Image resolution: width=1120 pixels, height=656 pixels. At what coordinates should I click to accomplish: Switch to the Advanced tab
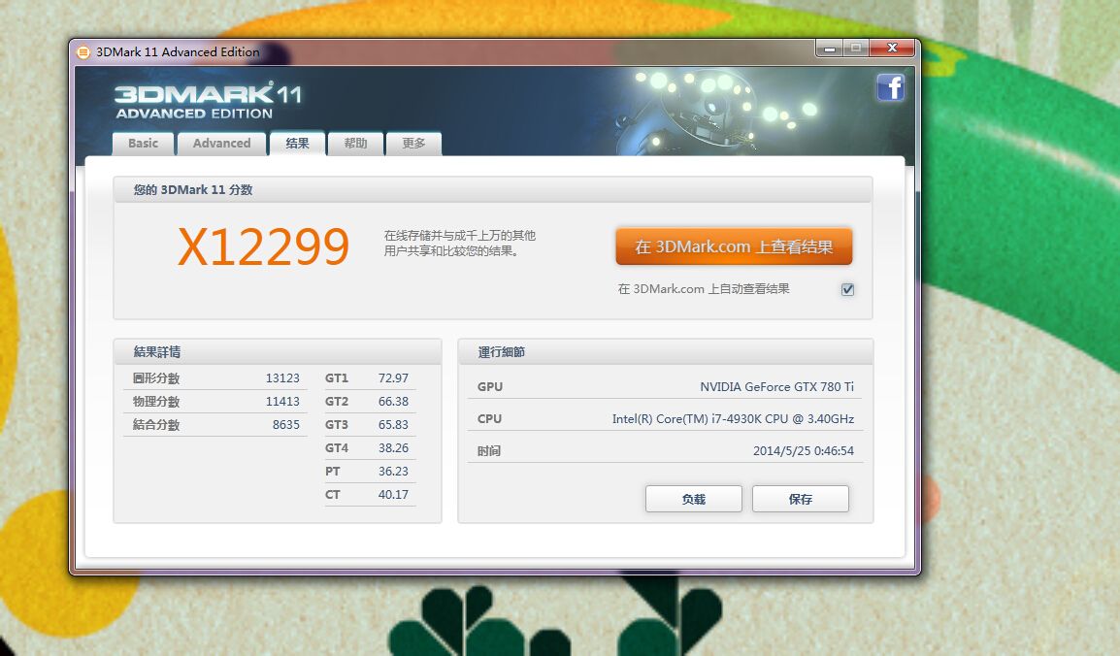coord(221,143)
